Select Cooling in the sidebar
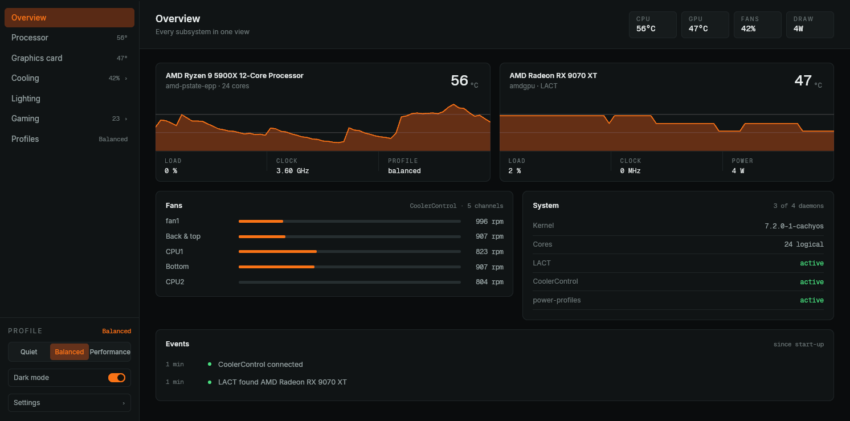This screenshot has height=421, width=850. point(70,78)
